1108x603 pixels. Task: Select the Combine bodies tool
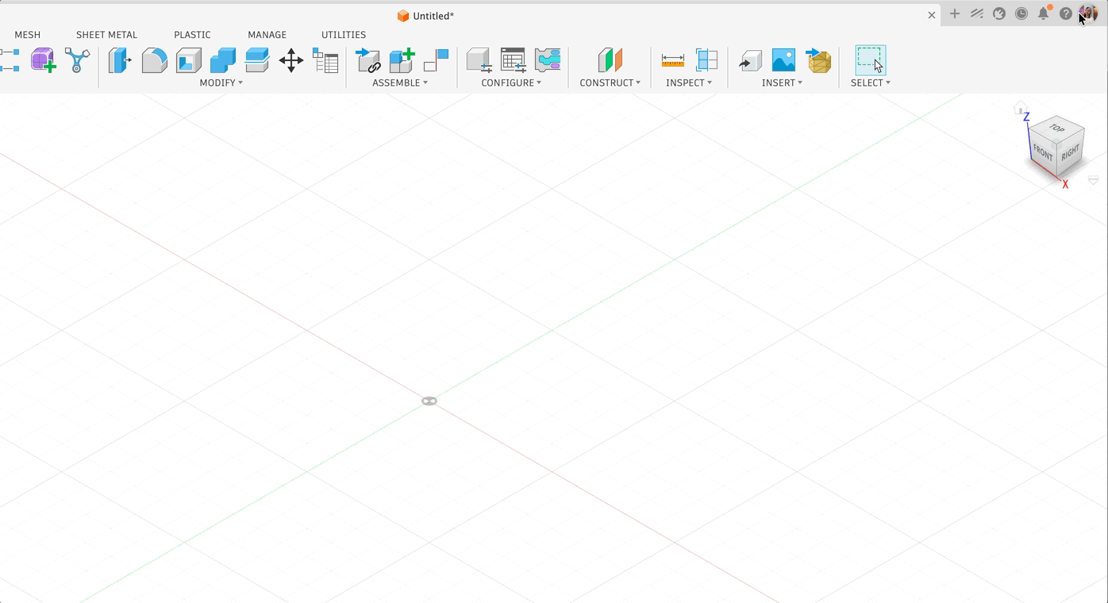[x=223, y=60]
